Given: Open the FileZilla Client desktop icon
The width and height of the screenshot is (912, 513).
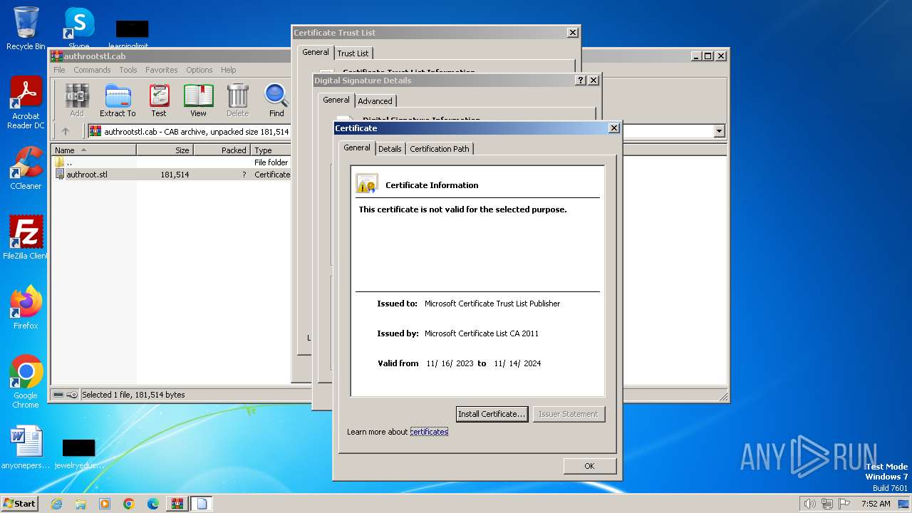Looking at the screenshot, I should (x=26, y=237).
